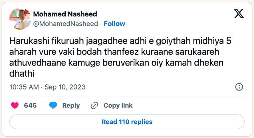Click the Reply label

pos(71,106)
